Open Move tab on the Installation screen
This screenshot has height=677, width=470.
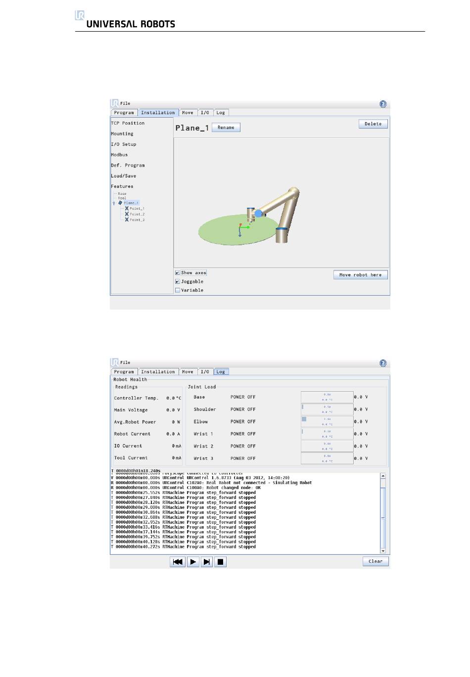(x=188, y=113)
